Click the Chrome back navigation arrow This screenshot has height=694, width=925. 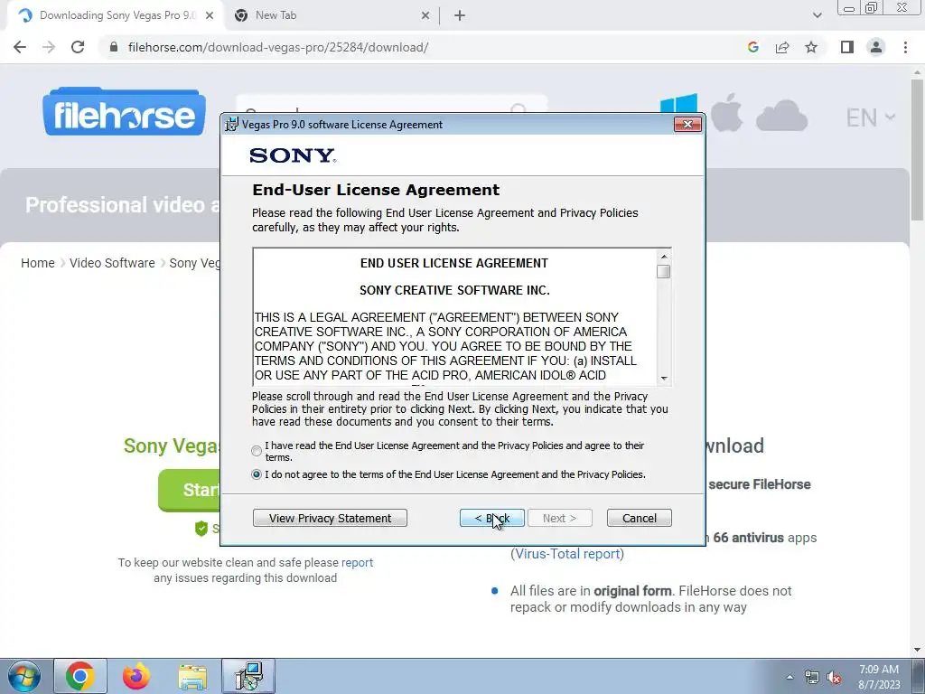20,47
